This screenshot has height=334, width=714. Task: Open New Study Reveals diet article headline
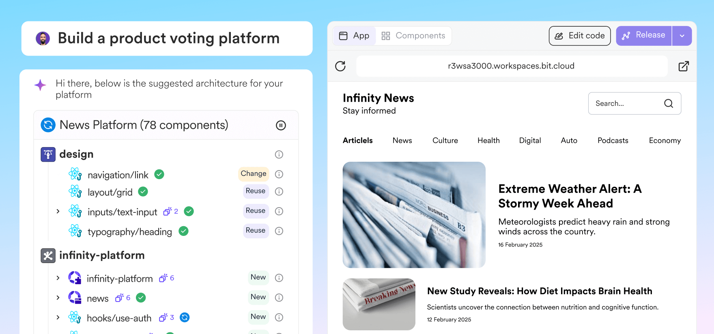coord(540,291)
